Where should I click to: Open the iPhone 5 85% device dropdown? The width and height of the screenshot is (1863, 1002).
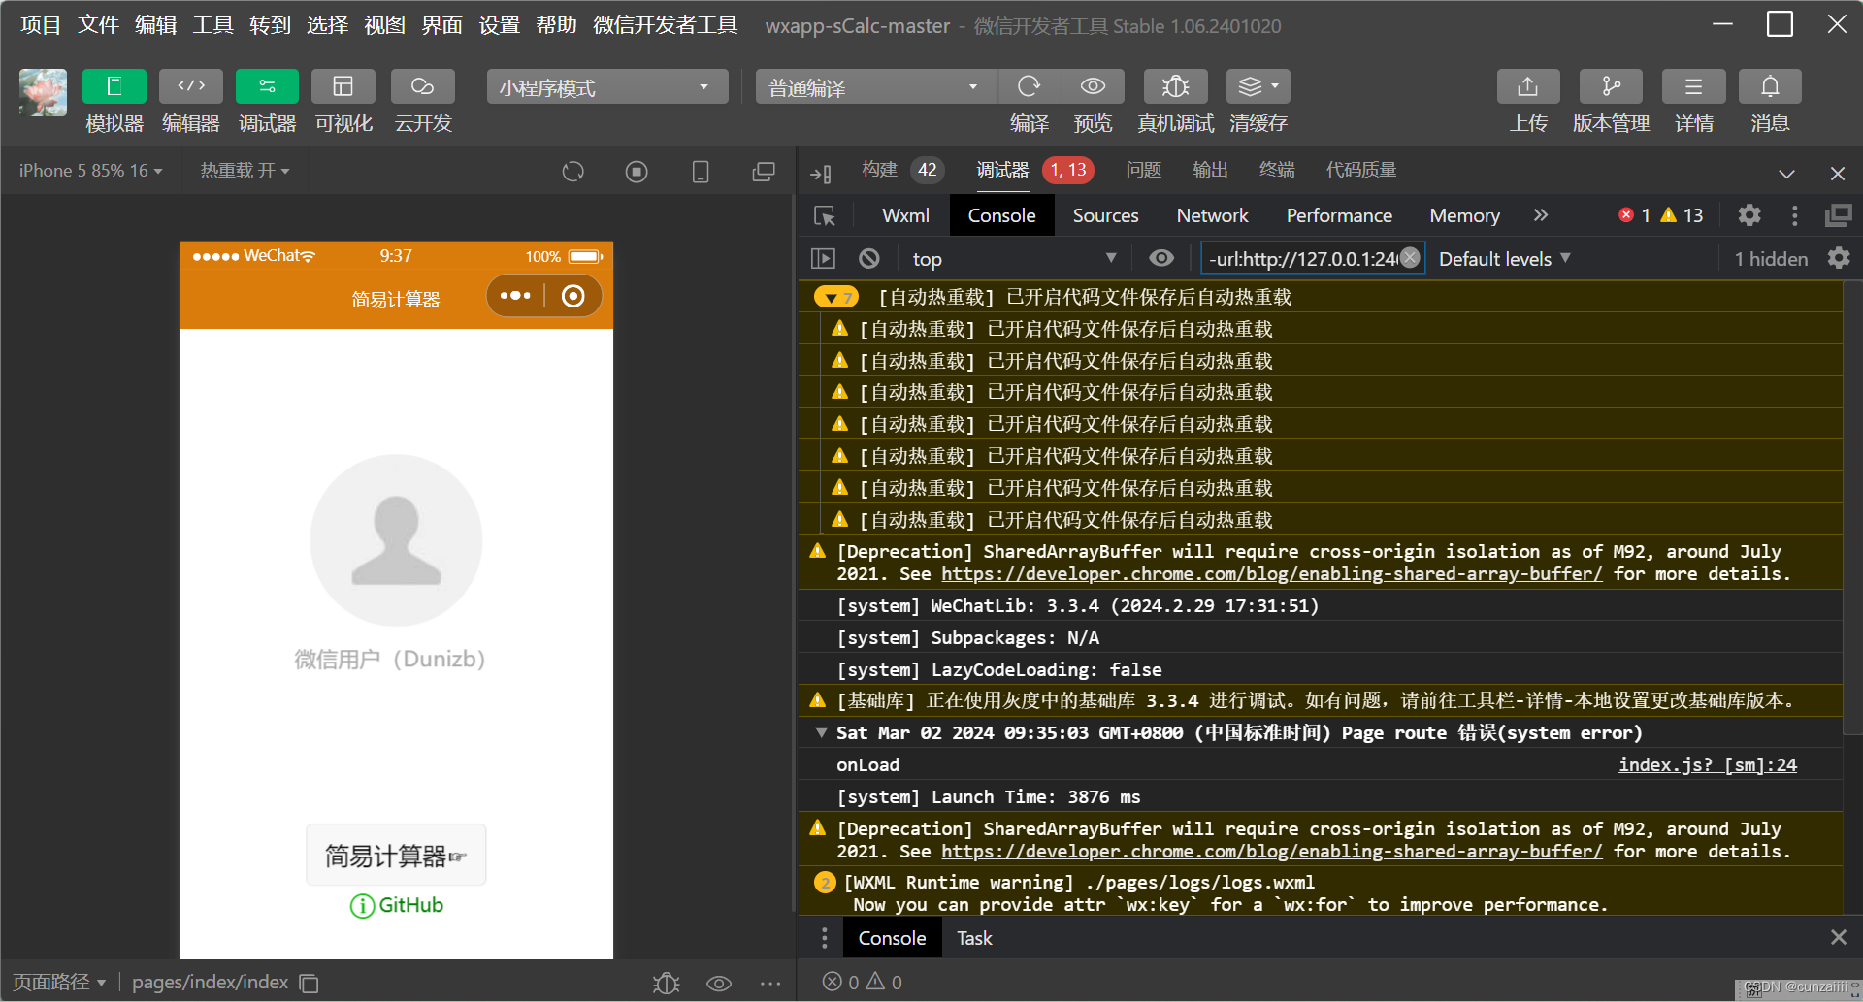point(90,171)
